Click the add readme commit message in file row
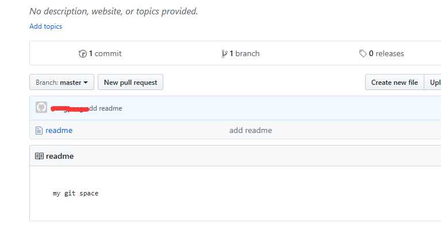Screen dimensions: 441x235 coord(251,131)
